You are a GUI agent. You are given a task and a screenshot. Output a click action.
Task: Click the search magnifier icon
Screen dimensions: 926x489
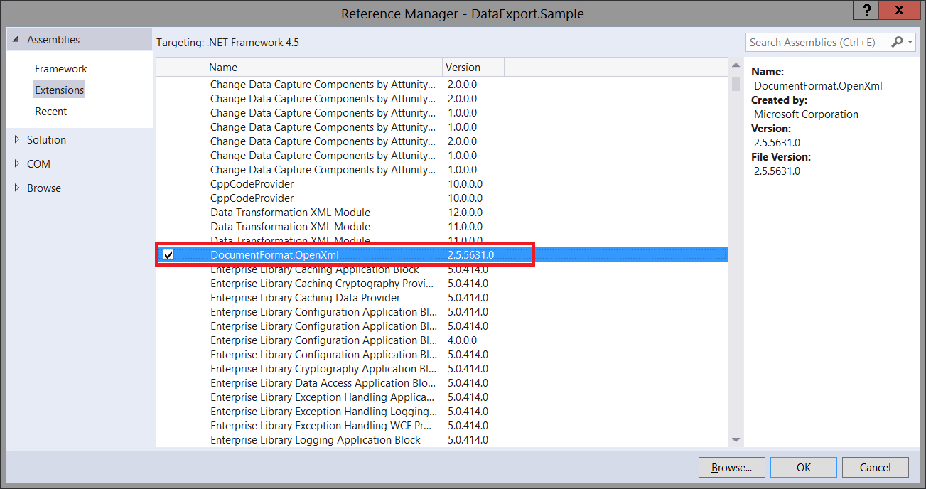(x=897, y=42)
